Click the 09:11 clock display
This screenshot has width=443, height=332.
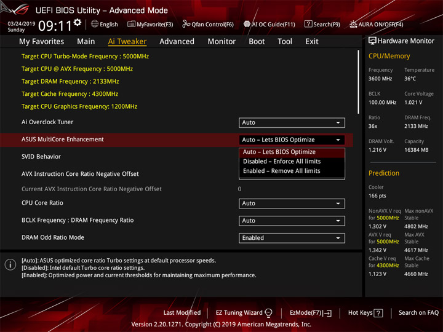coord(55,26)
